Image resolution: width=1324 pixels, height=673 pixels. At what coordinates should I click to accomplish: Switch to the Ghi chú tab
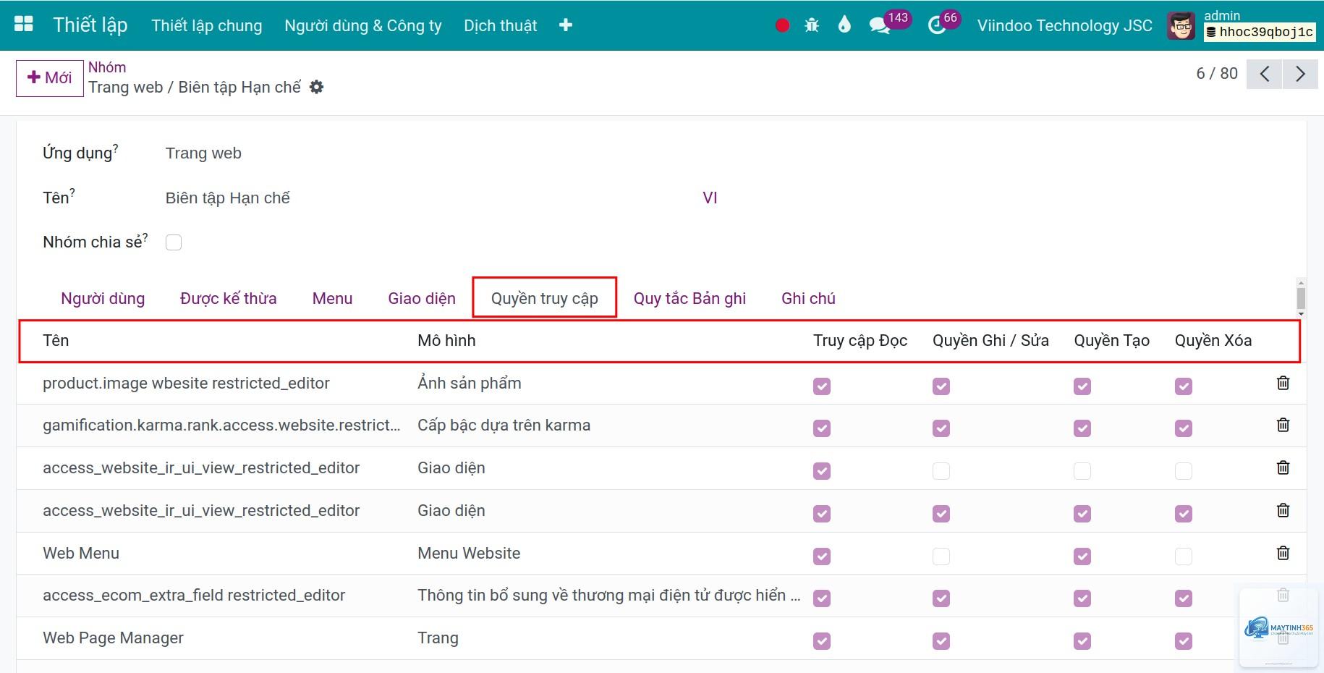(x=808, y=298)
